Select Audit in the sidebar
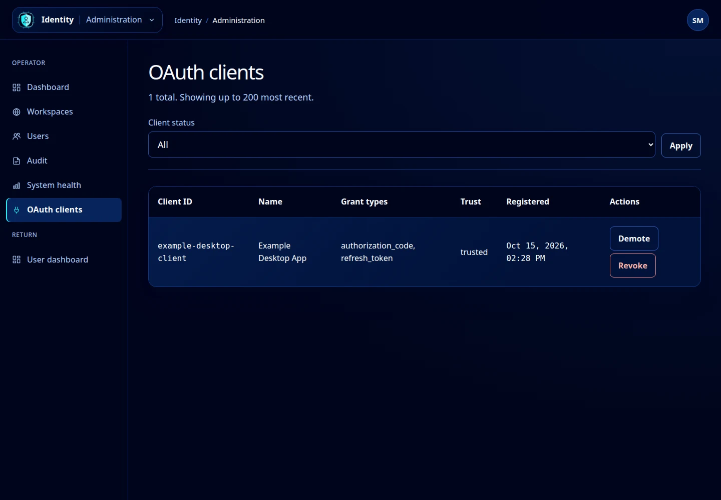This screenshot has height=500, width=721. (64, 160)
